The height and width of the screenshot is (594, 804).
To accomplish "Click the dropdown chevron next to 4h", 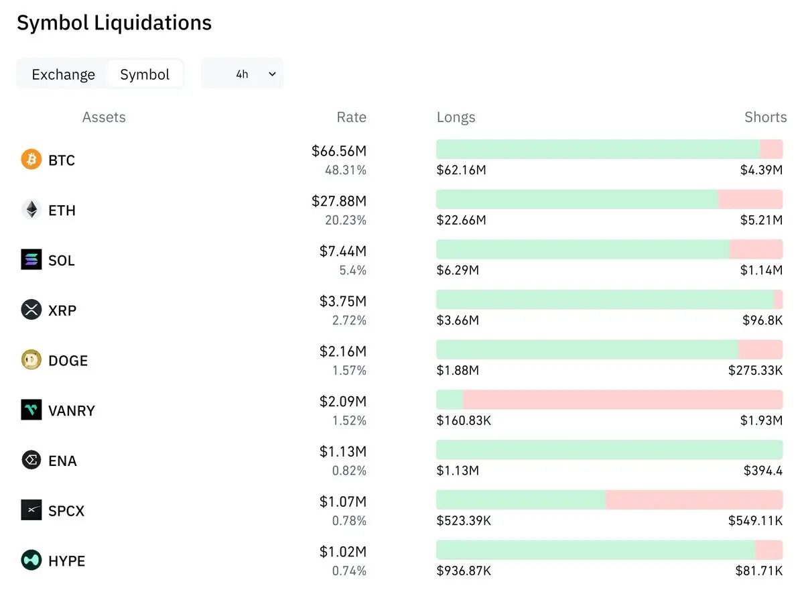I will pos(272,74).
